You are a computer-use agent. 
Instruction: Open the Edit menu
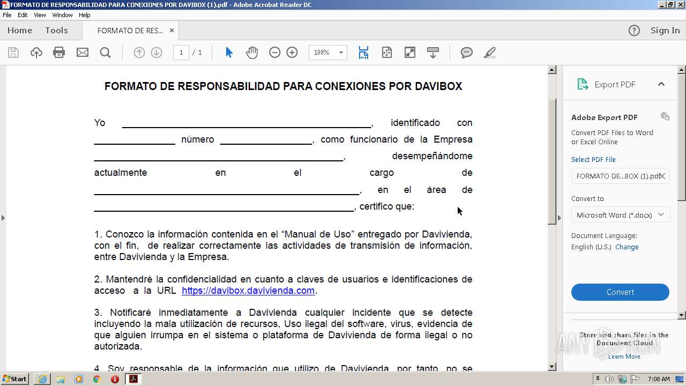tap(23, 15)
